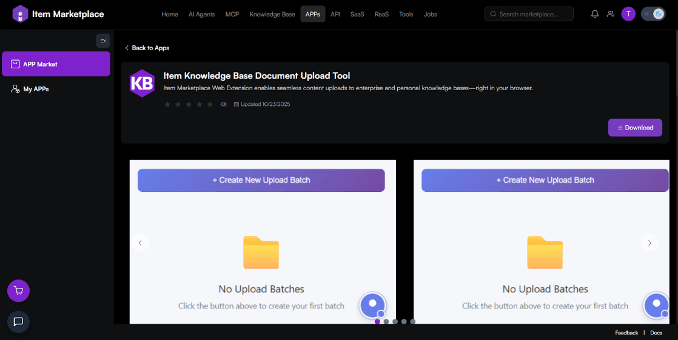The image size is (678, 340).
Task: Go Back to Apps link
Action: pos(147,48)
